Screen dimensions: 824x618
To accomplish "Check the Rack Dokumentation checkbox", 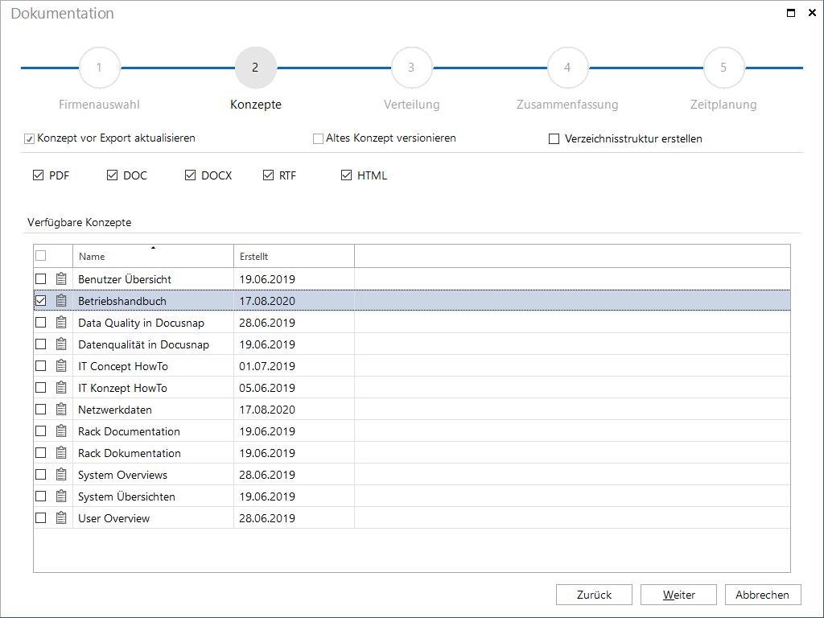I will pyautogui.click(x=40, y=453).
